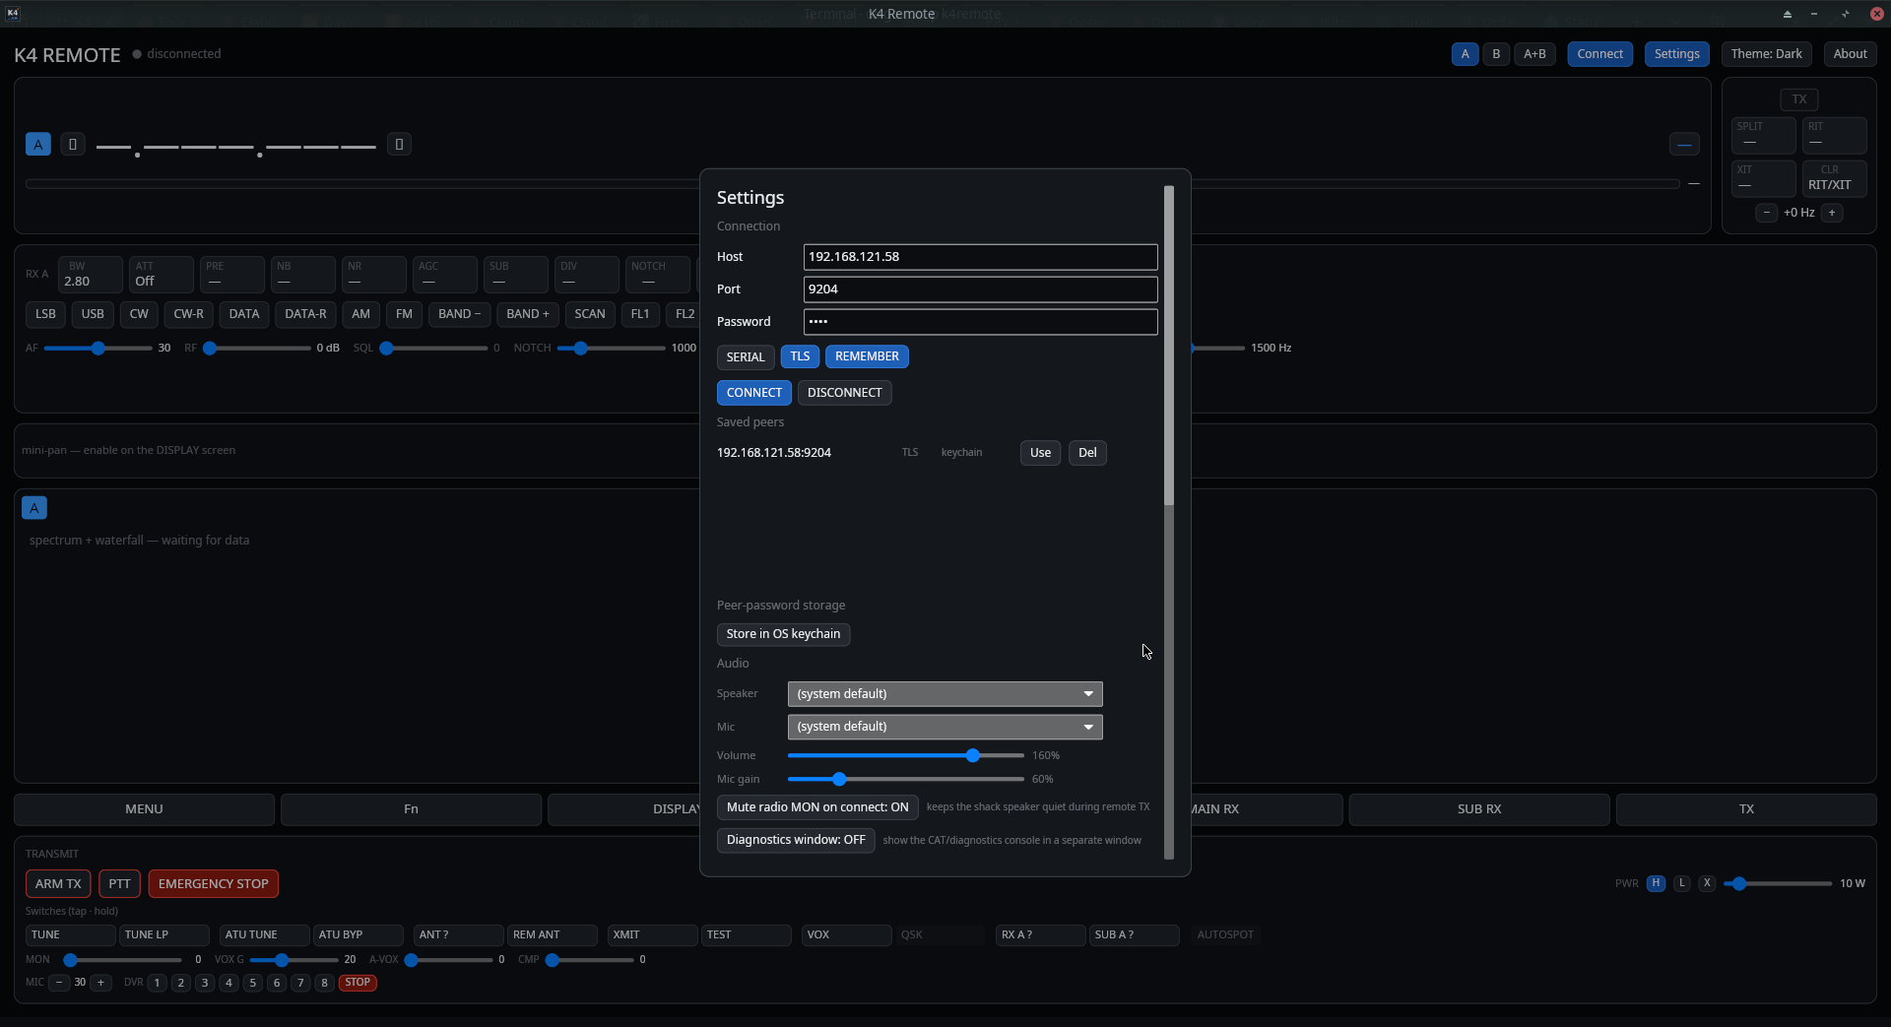1891x1027 pixels.
Task: Toggle the SERIAL connection option
Action: 746,356
